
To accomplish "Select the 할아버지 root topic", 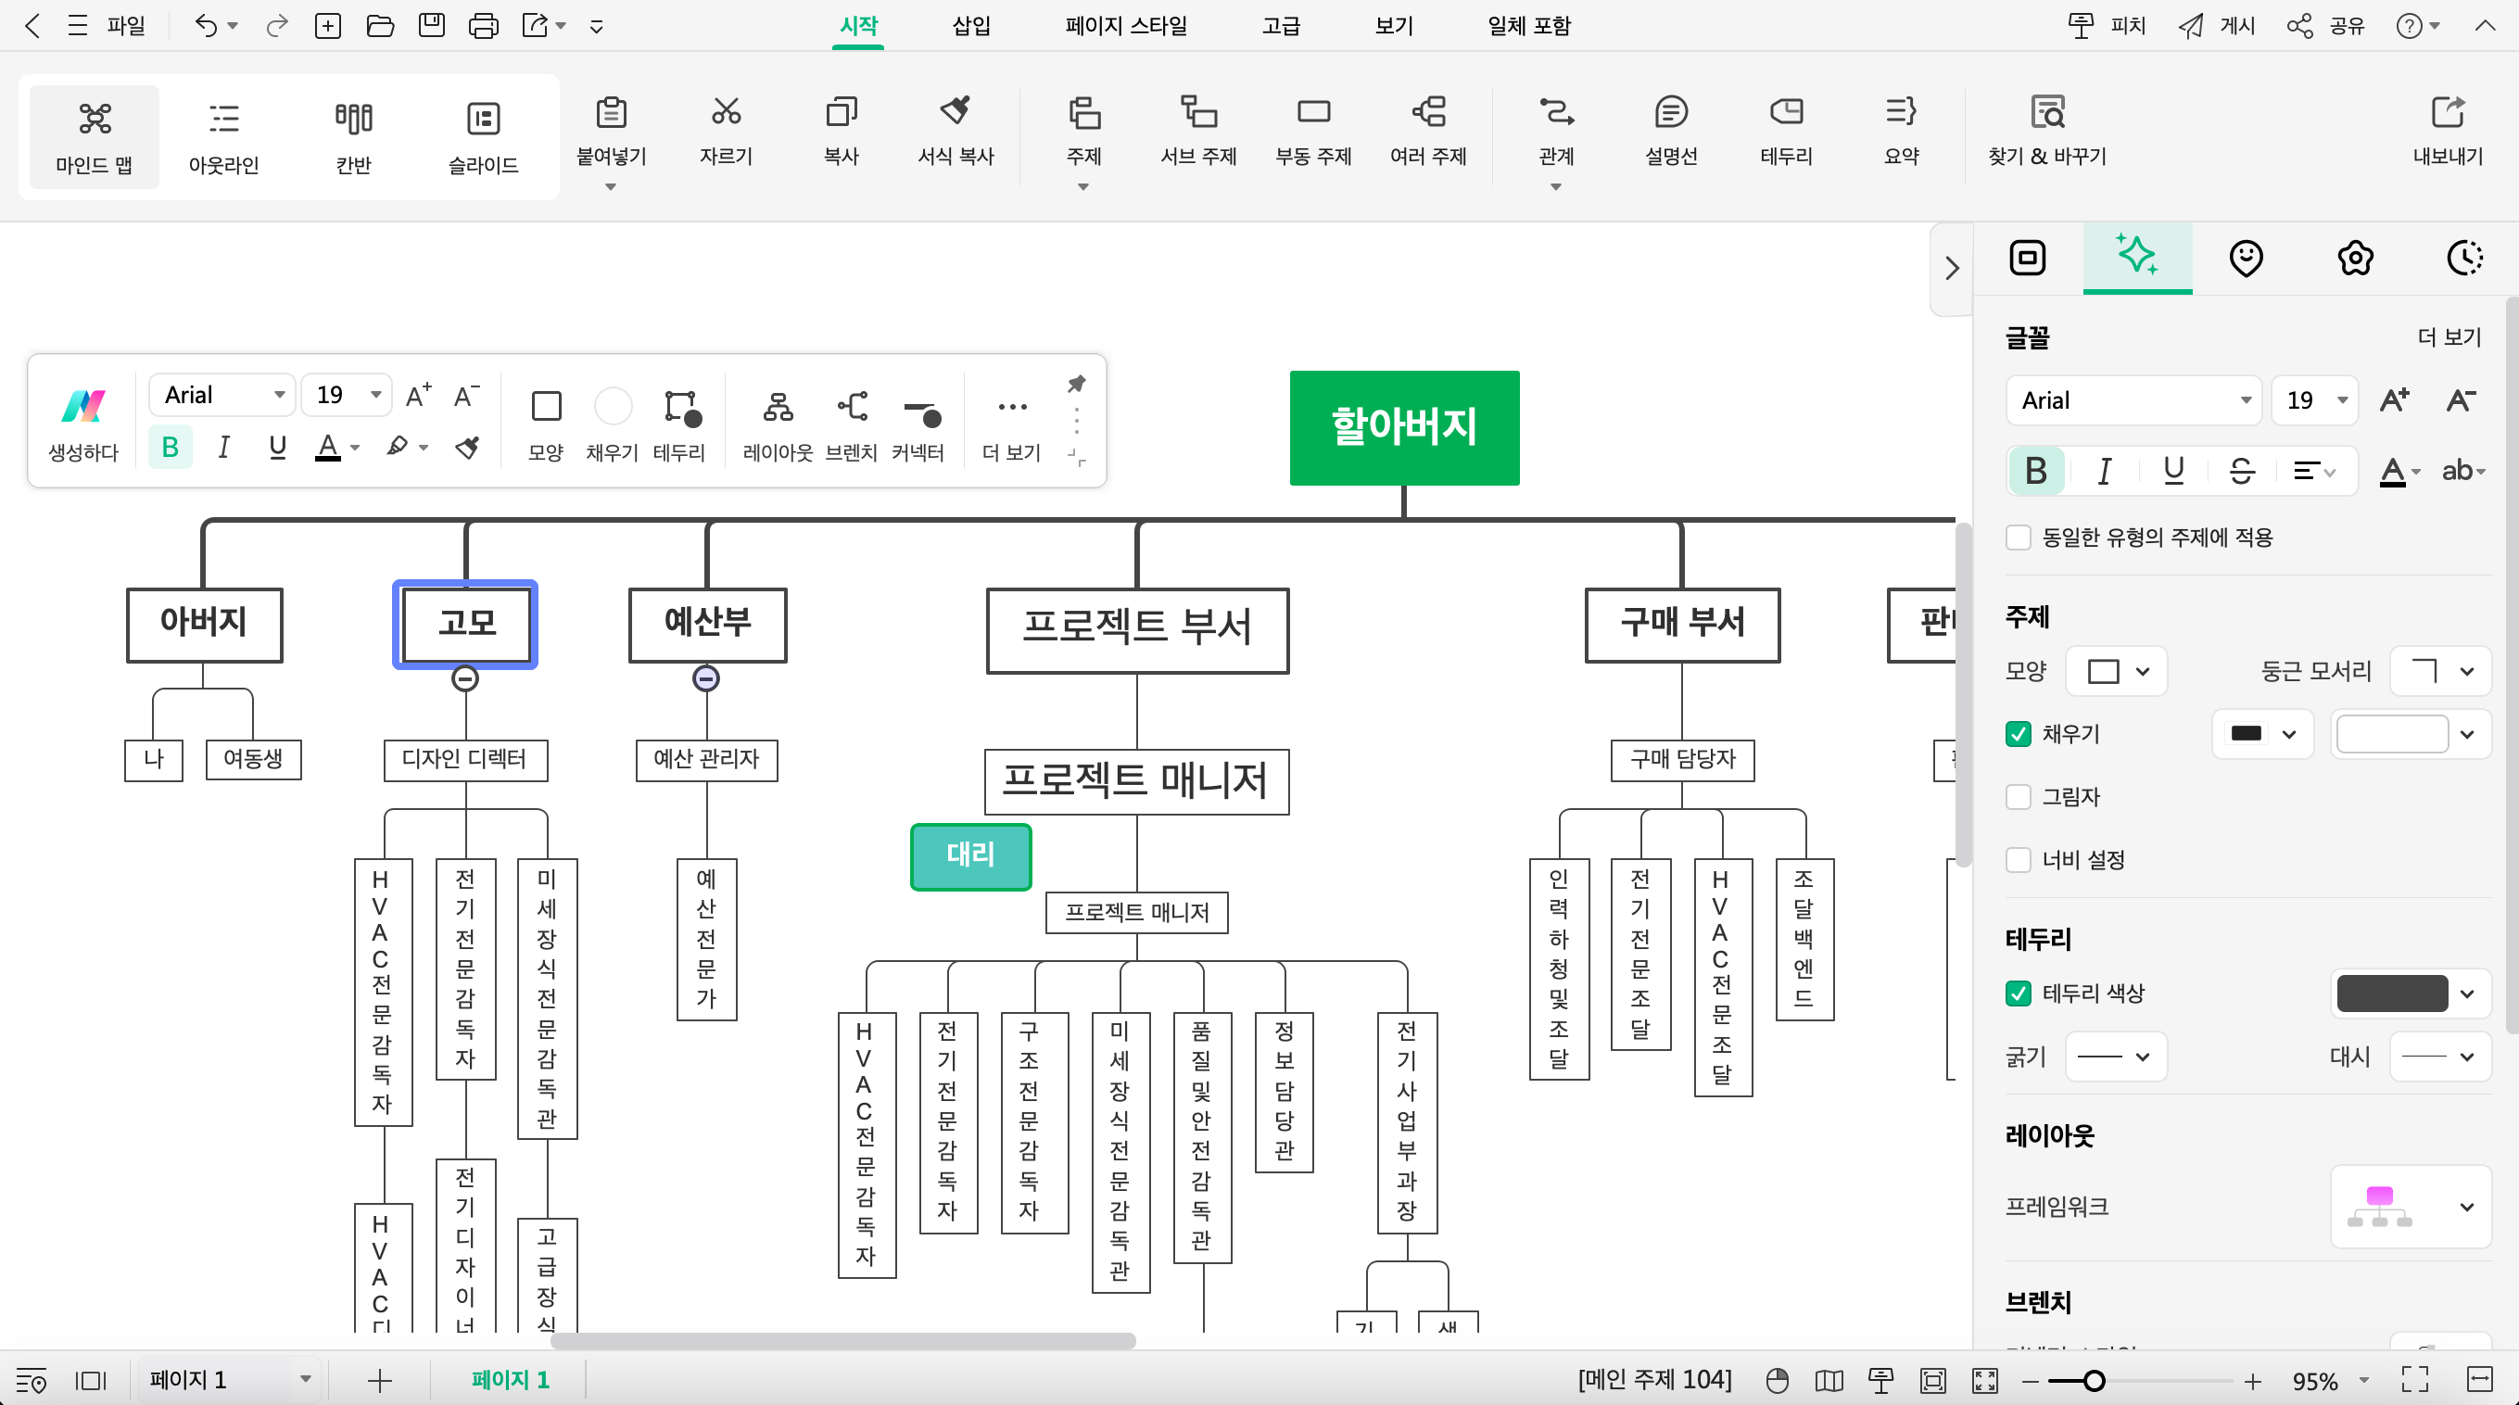I will pos(1404,427).
